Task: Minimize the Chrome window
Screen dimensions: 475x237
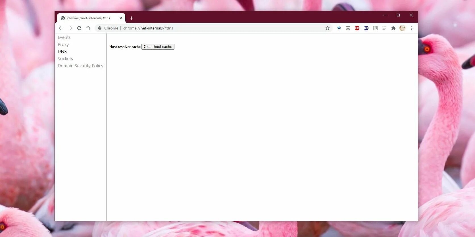Action: pos(385,15)
